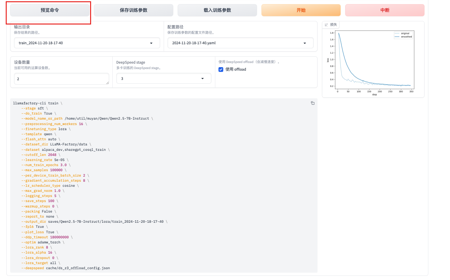Open the DeepSpeed stage combo box showing 3

(x=159, y=79)
